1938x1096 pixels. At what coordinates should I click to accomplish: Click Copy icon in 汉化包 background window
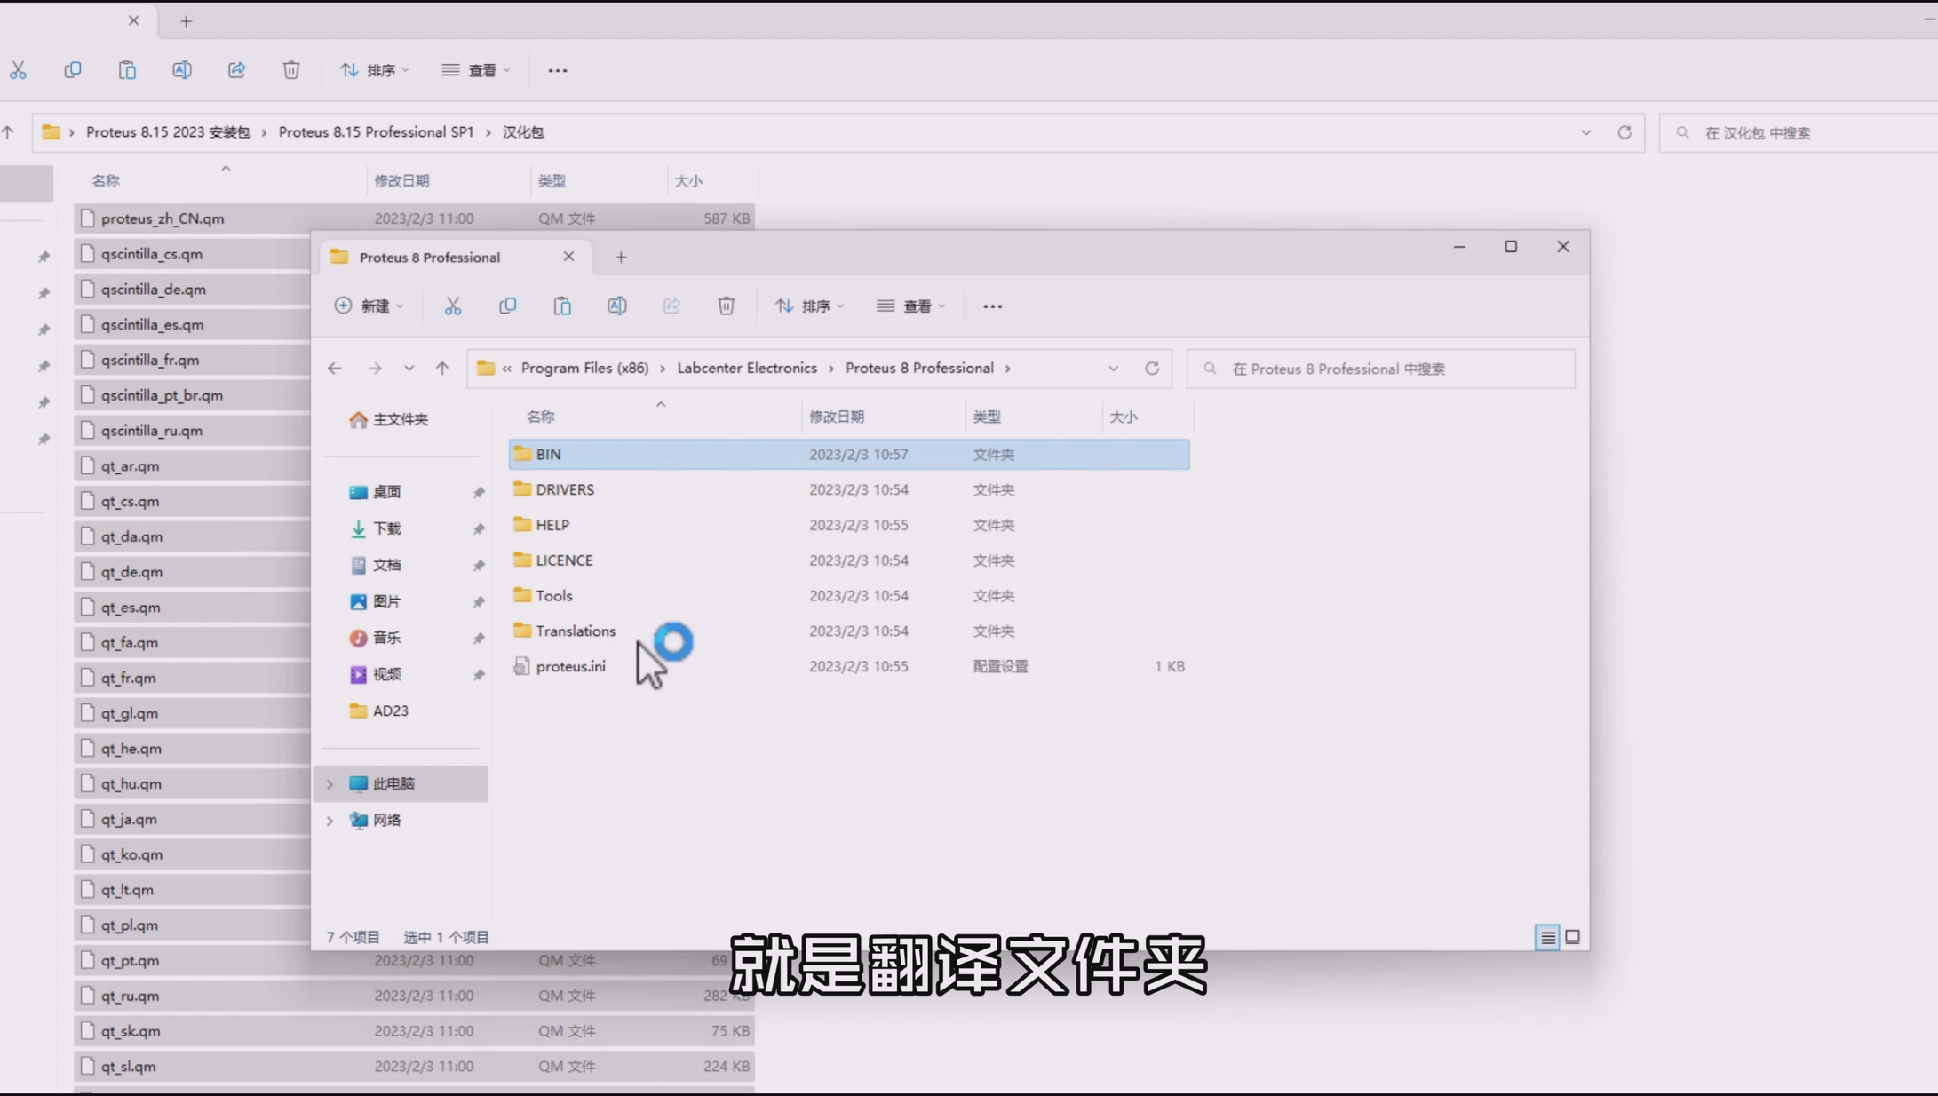coord(73,70)
